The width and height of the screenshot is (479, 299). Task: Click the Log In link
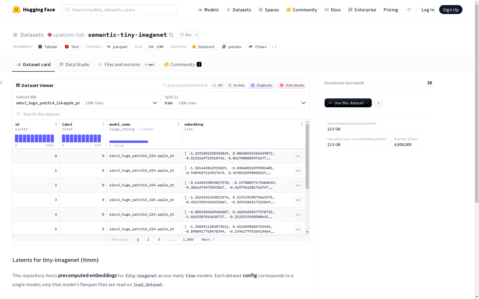[428, 10]
